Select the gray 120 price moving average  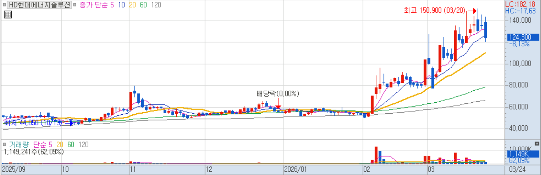click(x=156, y=5)
